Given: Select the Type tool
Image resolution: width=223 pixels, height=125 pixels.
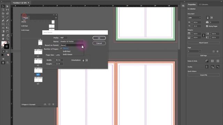Looking at the screenshot, I should (x=3, y=17).
